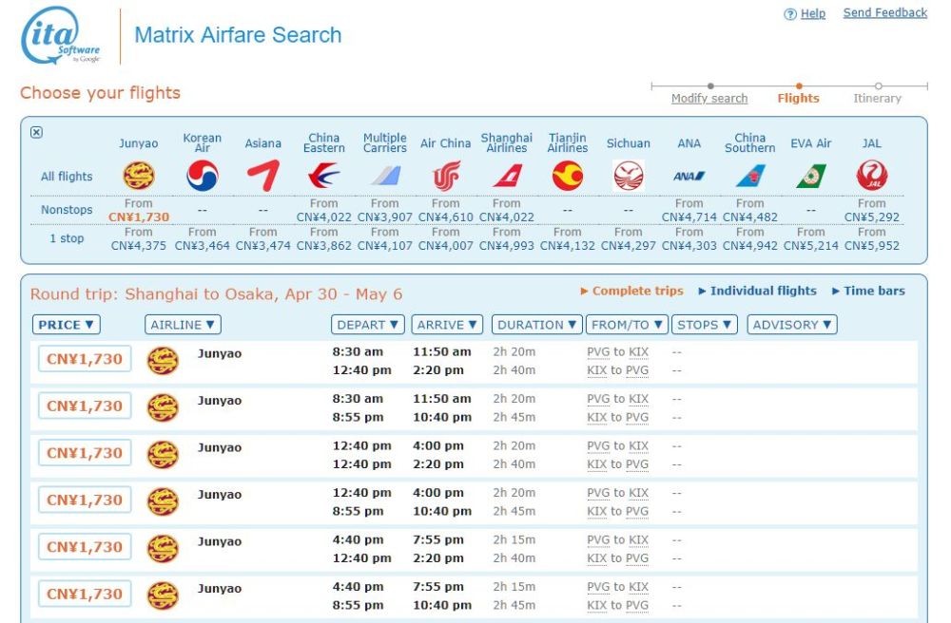Image resolution: width=951 pixels, height=623 pixels.
Task: Open the PRICE sort dropdown
Action: [67, 325]
